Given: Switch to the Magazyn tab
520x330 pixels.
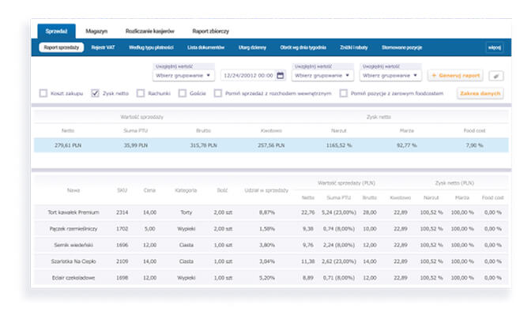Looking at the screenshot, I should coord(96,31).
